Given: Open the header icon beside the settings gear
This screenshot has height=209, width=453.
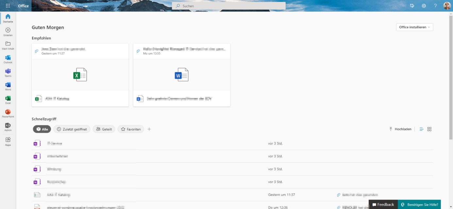Looking at the screenshot, I should point(412,6).
